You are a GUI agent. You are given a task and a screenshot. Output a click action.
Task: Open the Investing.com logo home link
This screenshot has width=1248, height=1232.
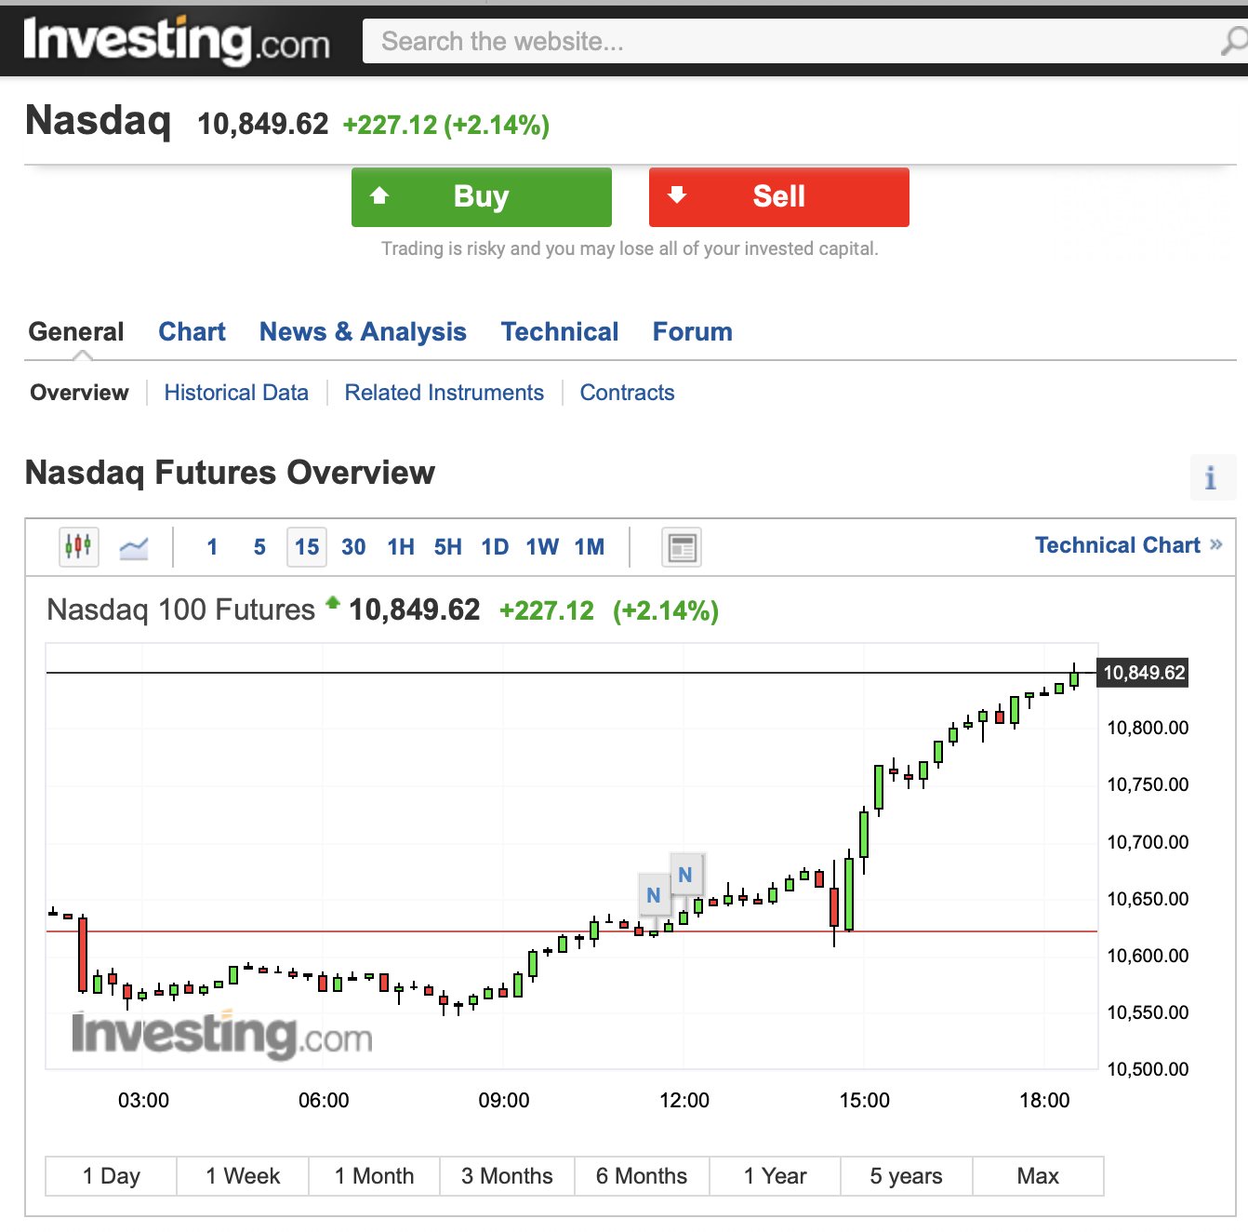(177, 41)
